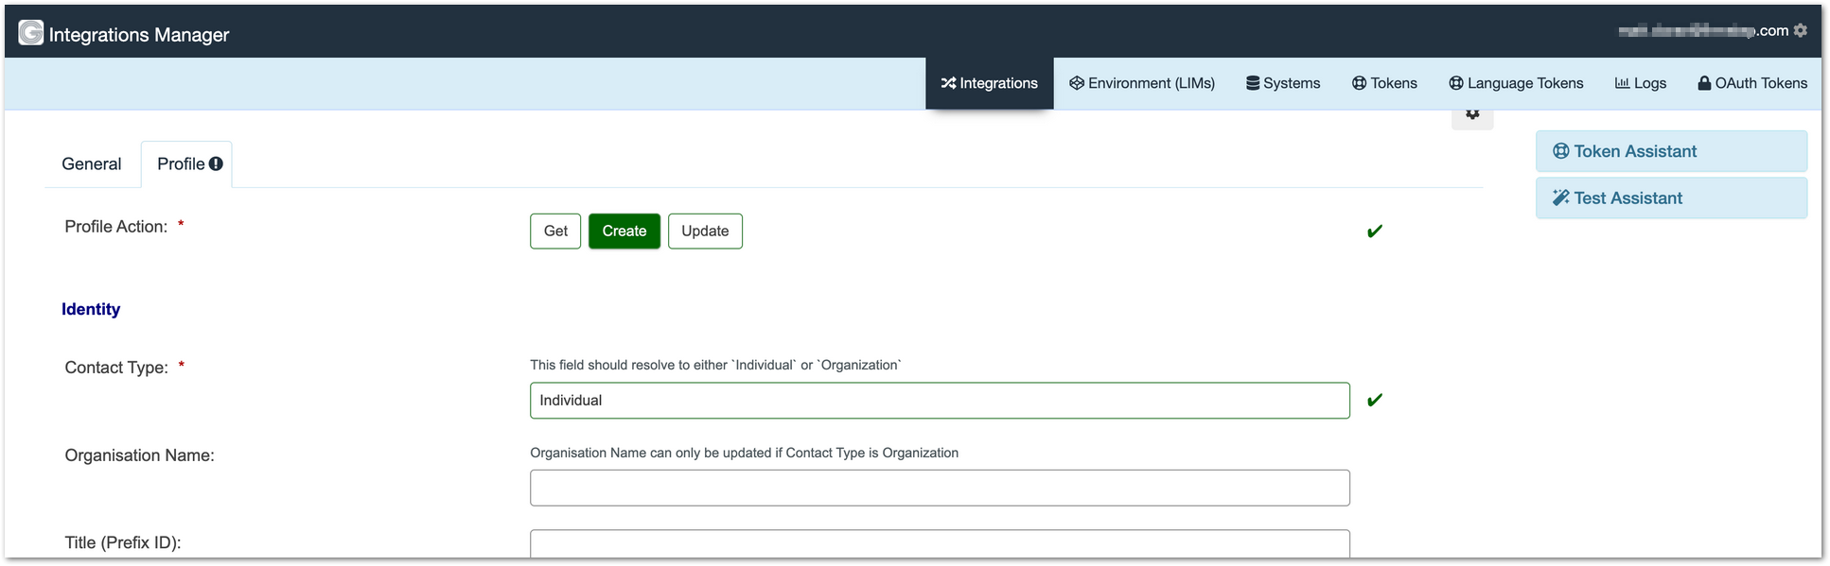Click the Profile tab warning icon
This screenshot has width=1830, height=566.
216,163
